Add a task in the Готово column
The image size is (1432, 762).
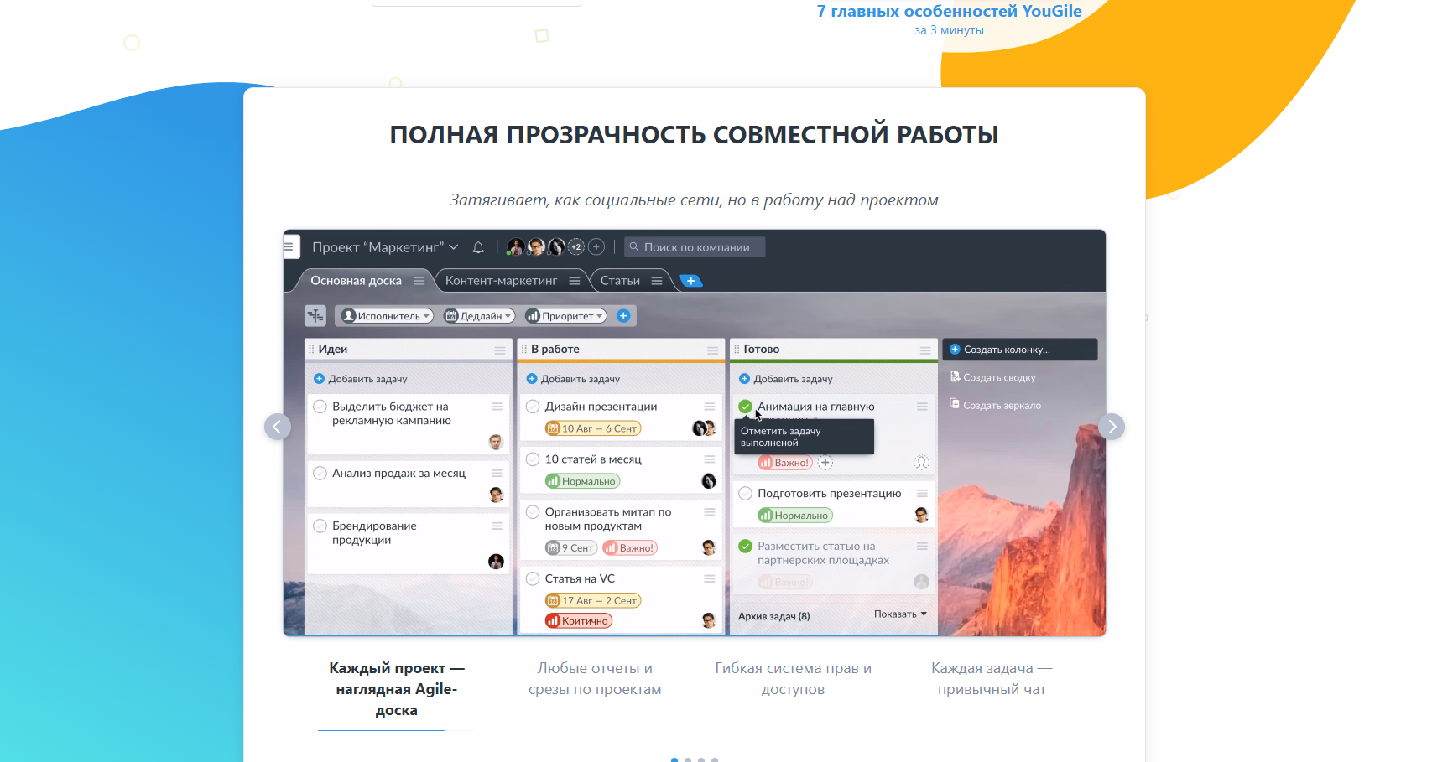click(x=785, y=379)
